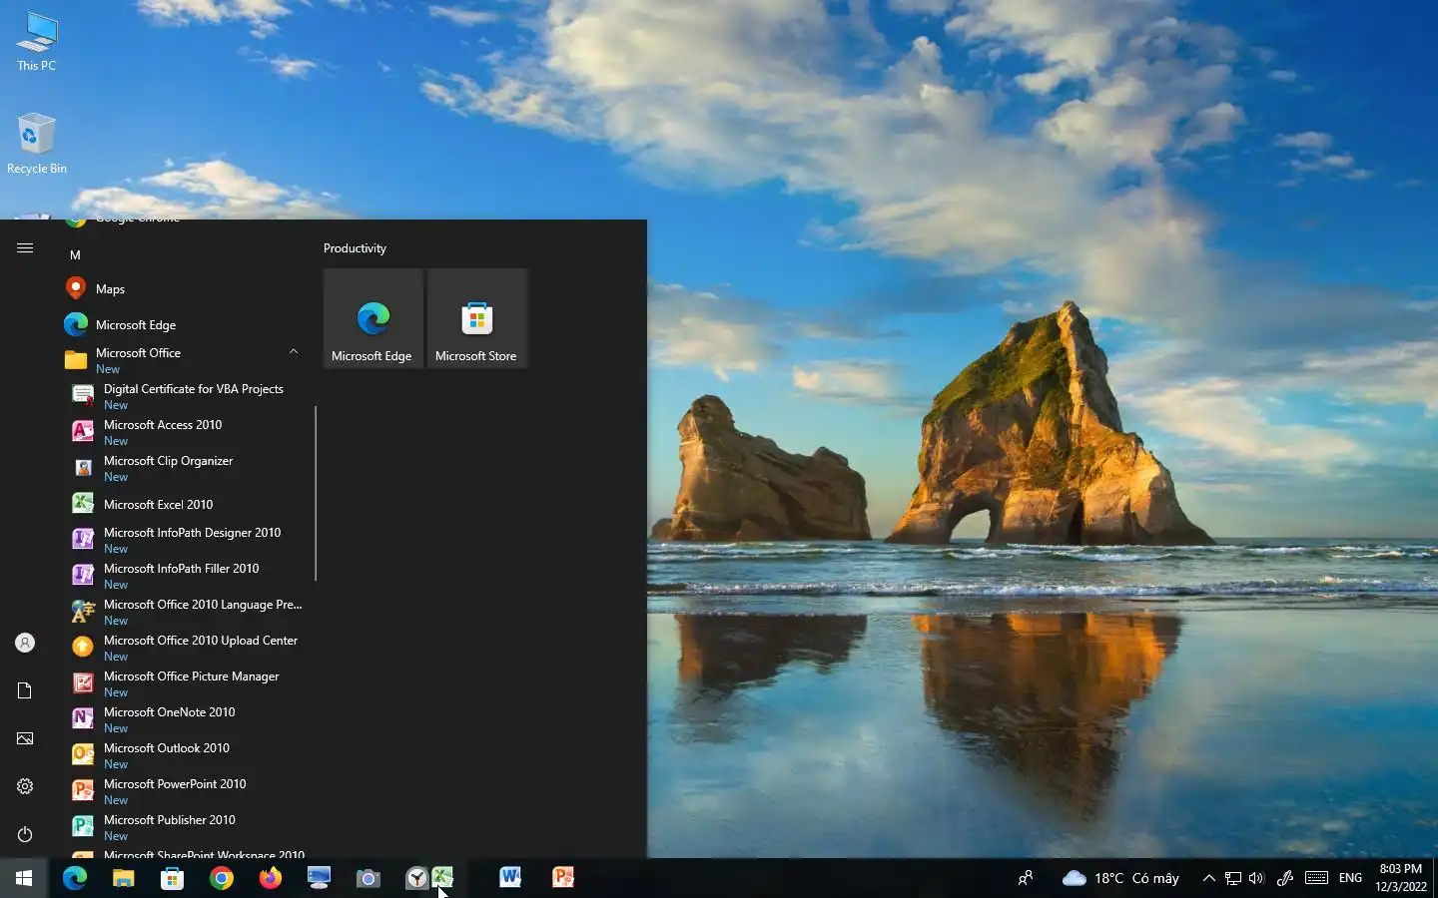Open Word from the taskbar
Viewport: 1438px width, 898px height.
[510, 878]
